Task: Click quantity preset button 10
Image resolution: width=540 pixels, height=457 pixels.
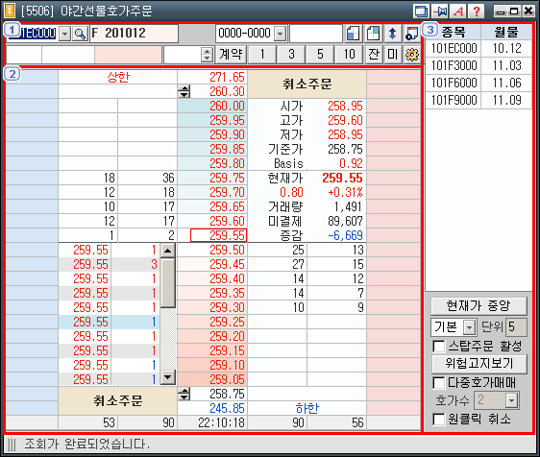Action: pyautogui.click(x=349, y=55)
